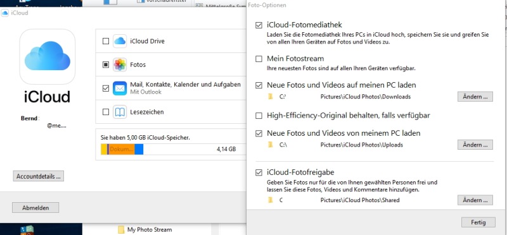The image size is (507, 235).
Task: Click the My Photo Stream folder icon
Action: point(121,230)
